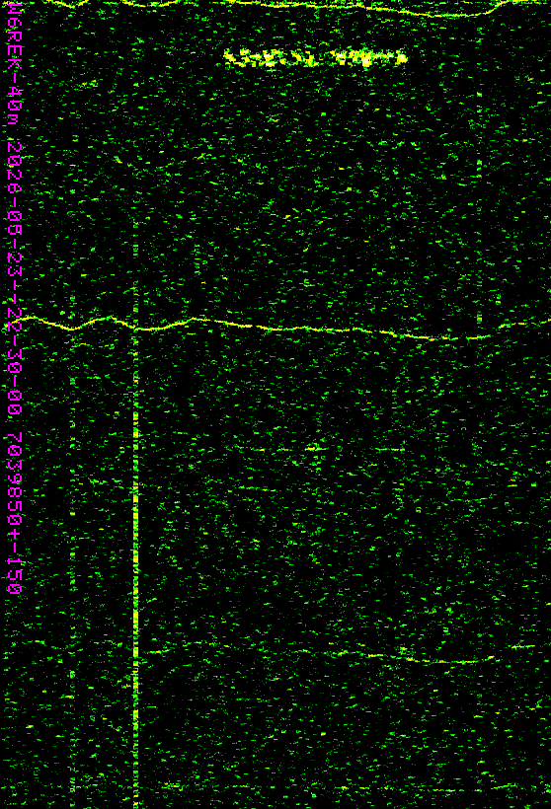Click the right end of top signal burst

(x=403, y=58)
